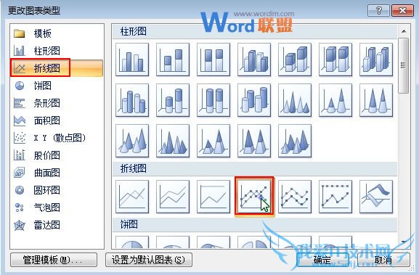
Task: Confirm with the 确定 button
Action: point(322,260)
